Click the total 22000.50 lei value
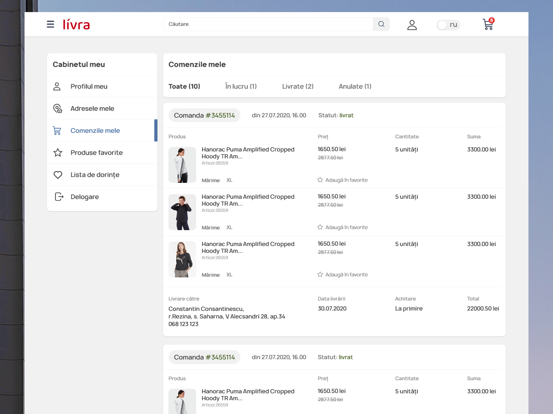Image resolution: width=553 pixels, height=414 pixels. coord(483,308)
